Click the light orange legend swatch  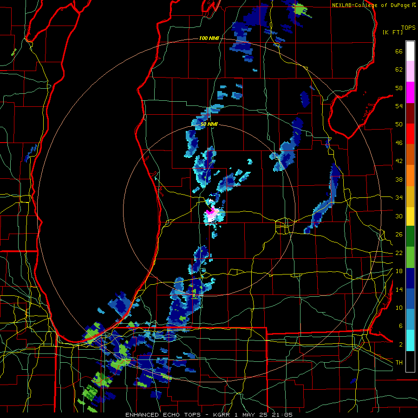pos(410,176)
